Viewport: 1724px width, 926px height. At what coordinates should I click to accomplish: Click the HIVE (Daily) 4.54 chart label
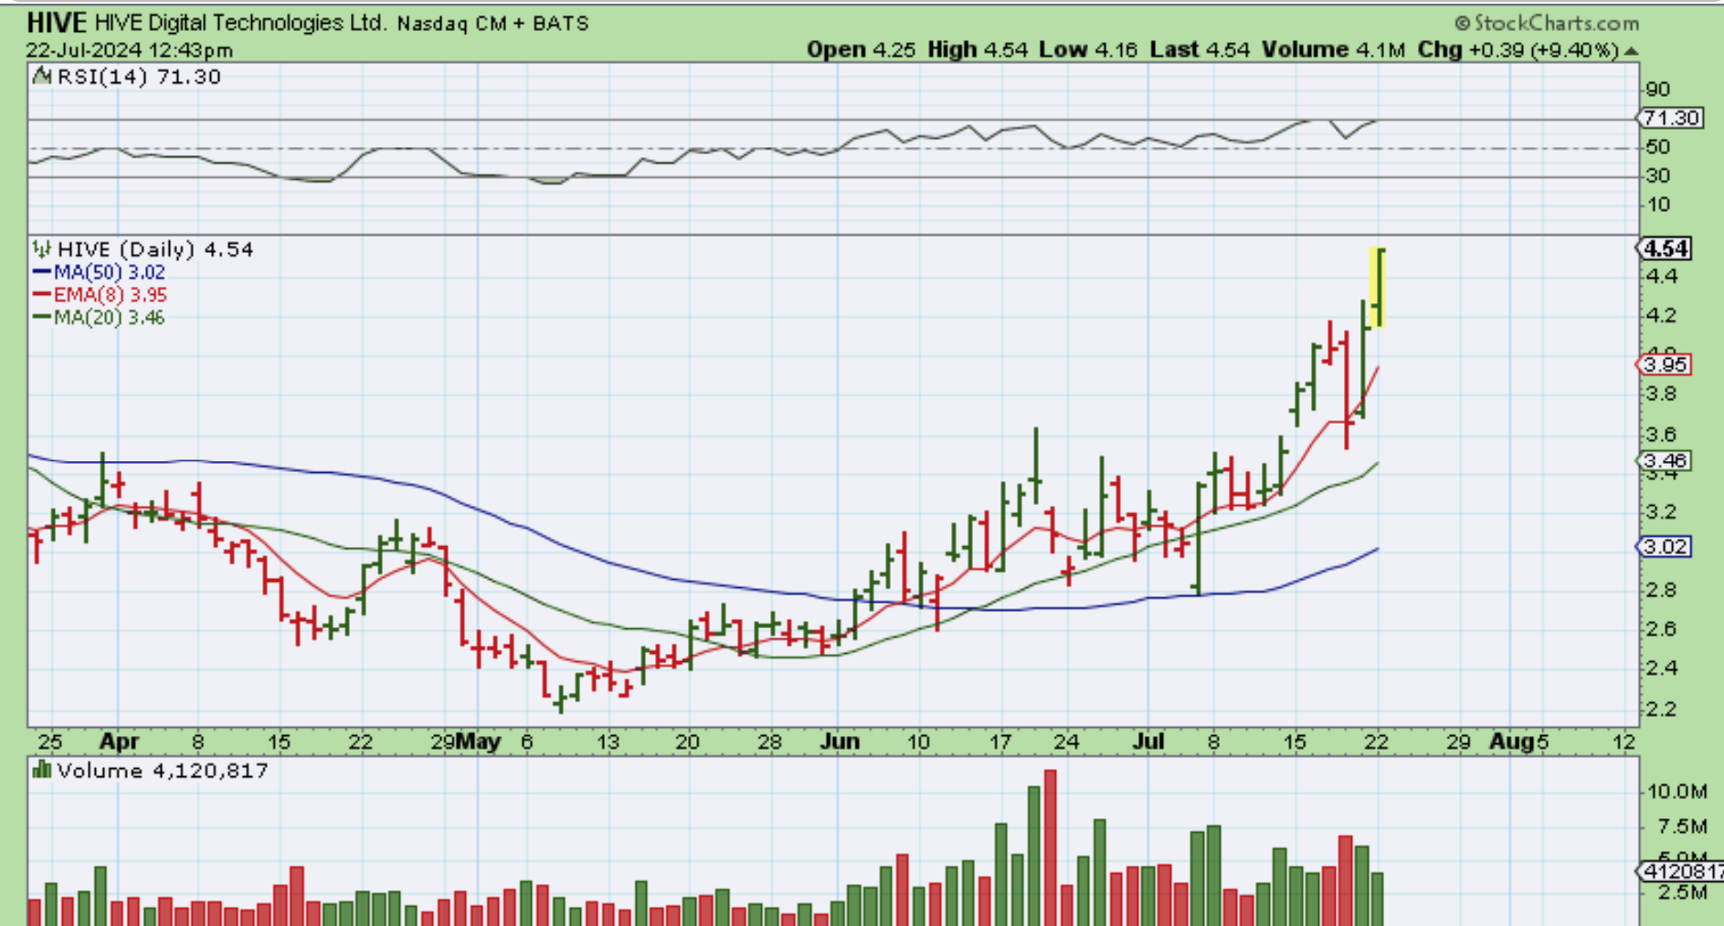(155, 249)
